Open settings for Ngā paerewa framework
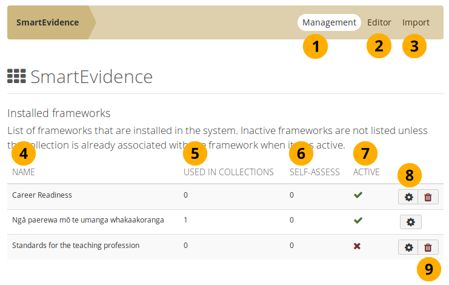Viewport: 449px width, 285px height. (410, 222)
